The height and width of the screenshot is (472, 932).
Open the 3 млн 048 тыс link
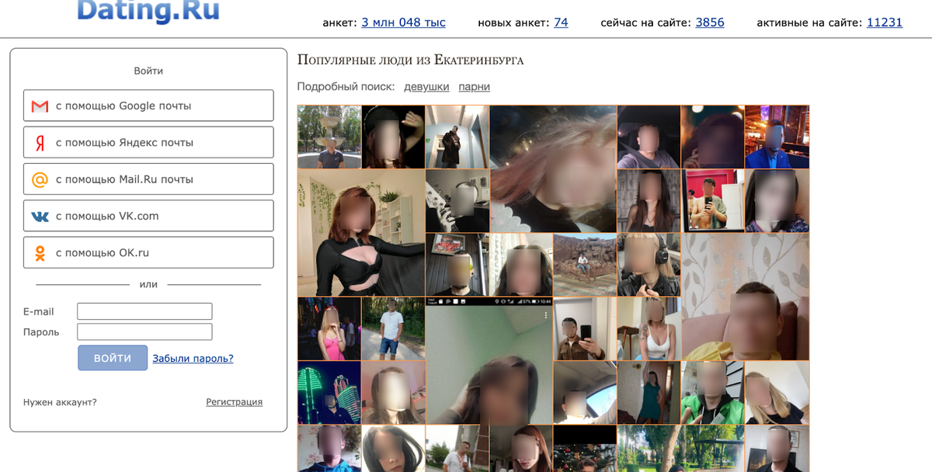click(x=404, y=23)
